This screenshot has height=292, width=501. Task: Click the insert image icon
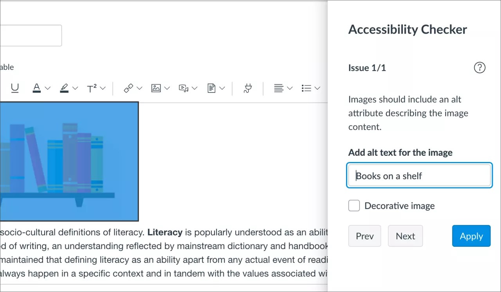pyautogui.click(x=156, y=88)
